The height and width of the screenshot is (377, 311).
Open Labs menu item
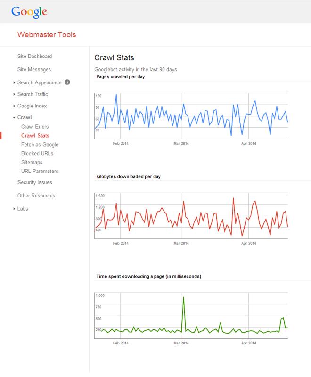click(23, 209)
